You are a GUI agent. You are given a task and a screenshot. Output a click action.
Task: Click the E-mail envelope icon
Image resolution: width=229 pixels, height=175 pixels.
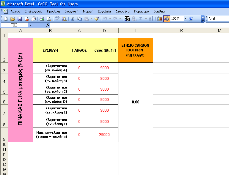pyautogui.click(x=33, y=19)
